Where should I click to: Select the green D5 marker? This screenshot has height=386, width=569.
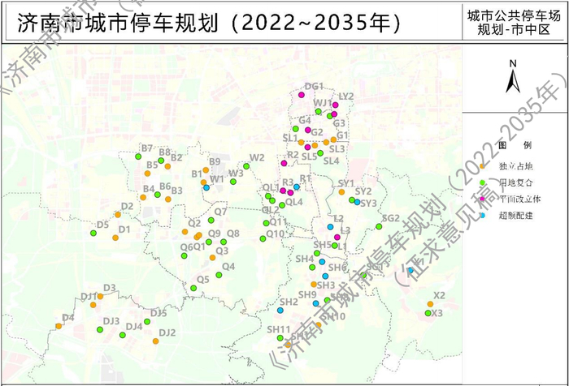coord(93,234)
